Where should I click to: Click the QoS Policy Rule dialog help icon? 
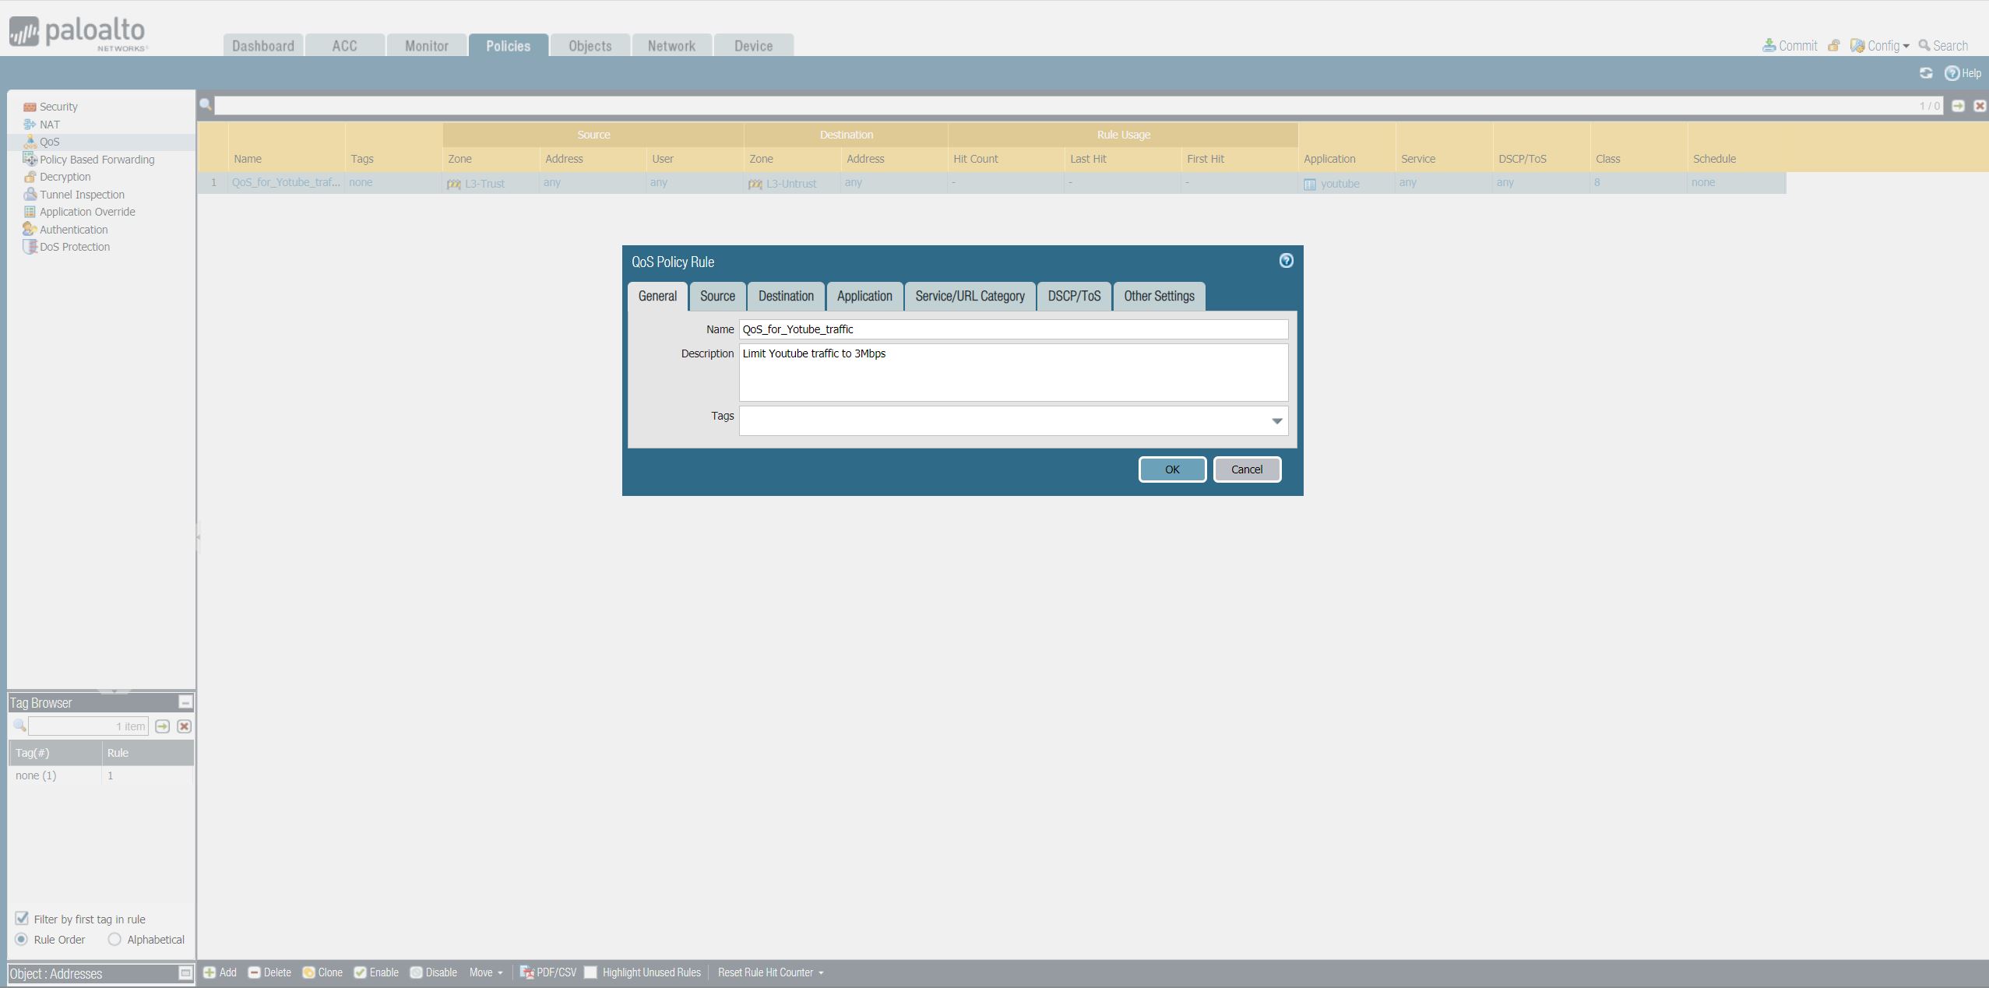coord(1287,261)
